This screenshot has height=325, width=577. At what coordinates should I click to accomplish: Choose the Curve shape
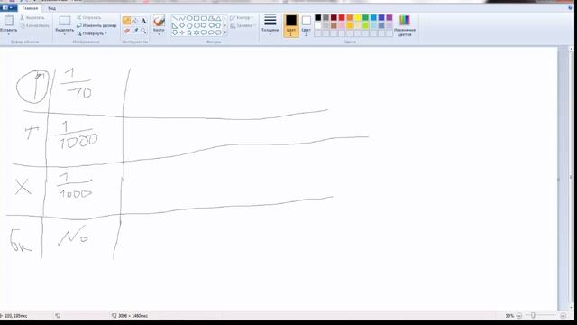click(x=182, y=18)
